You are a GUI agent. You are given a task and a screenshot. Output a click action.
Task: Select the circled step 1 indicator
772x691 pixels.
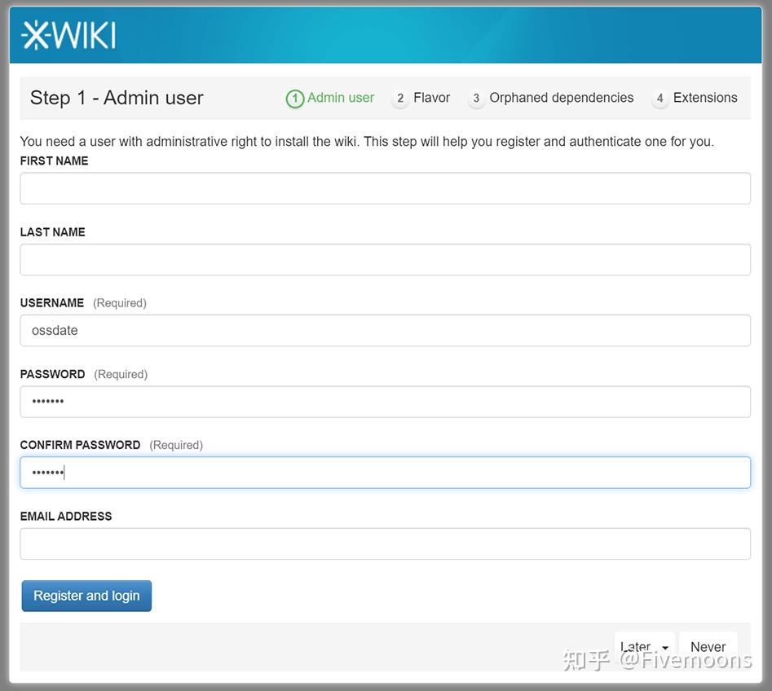(x=295, y=98)
